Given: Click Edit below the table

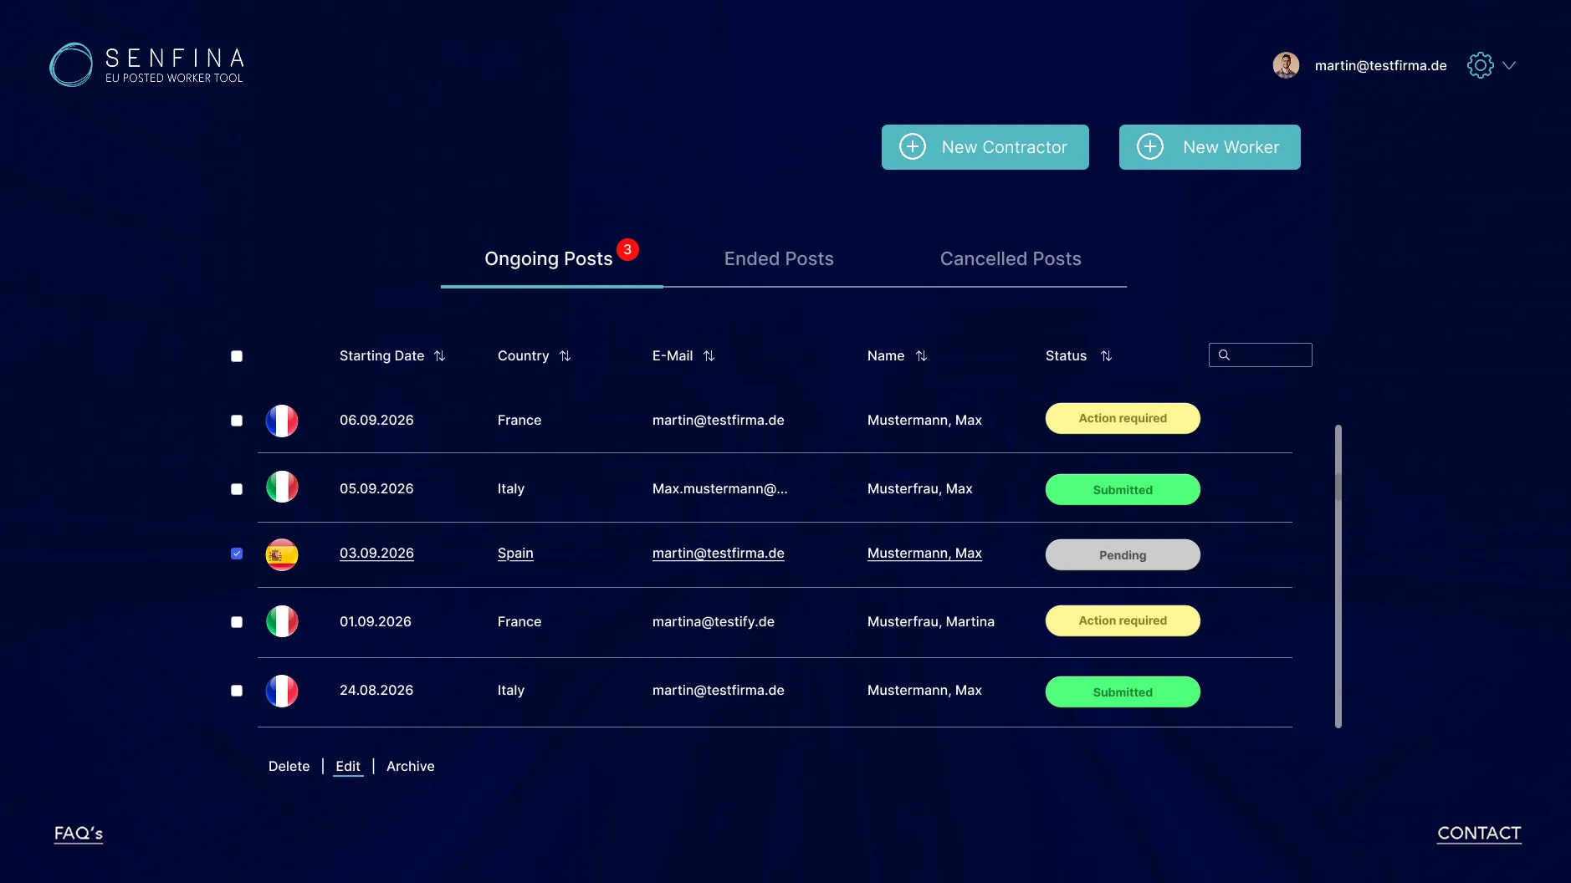Looking at the screenshot, I should point(348,767).
